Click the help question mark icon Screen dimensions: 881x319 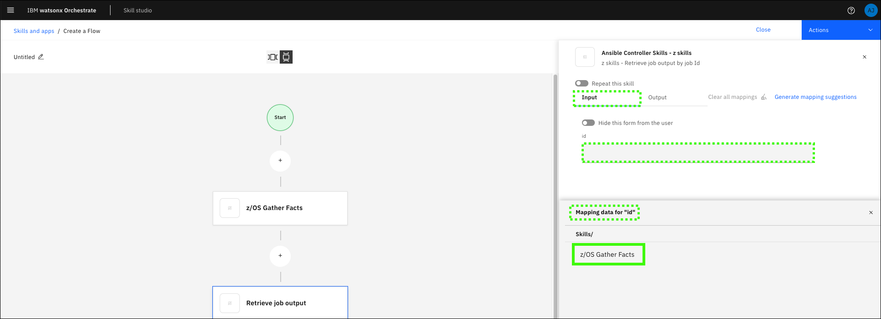851,11
